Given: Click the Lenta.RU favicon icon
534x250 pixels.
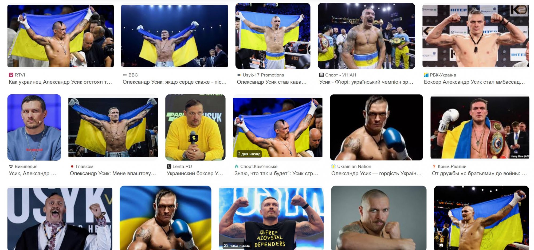Looking at the screenshot, I should [169, 167].
